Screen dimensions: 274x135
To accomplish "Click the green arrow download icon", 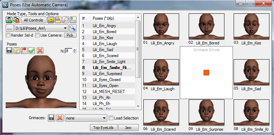I will point(73,20).
